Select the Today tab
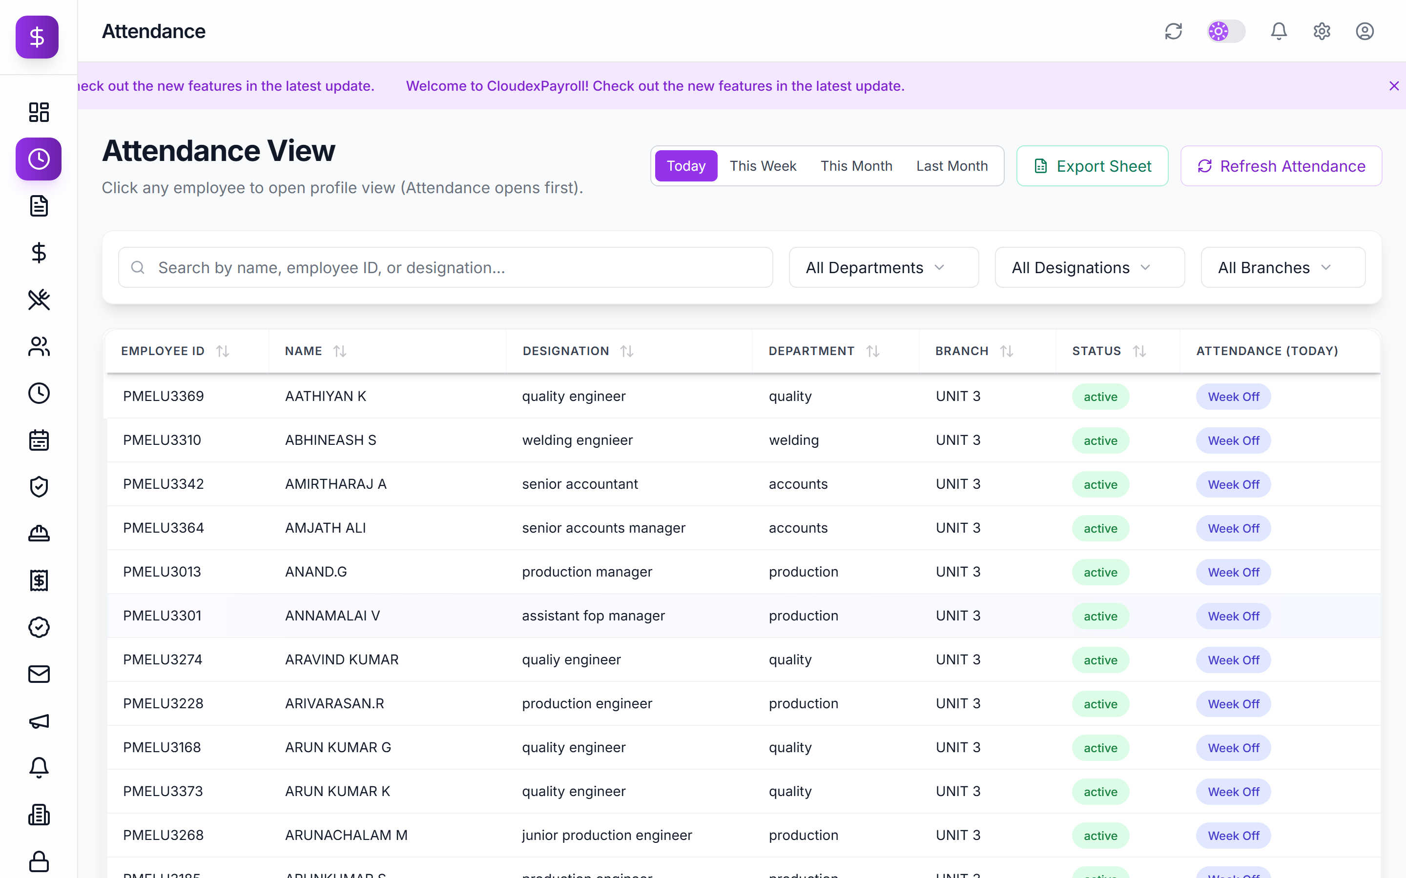Image resolution: width=1406 pixels, height=878 pixels. click(x=686, y=166)
